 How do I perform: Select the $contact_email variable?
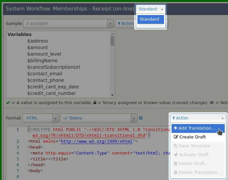(45, 74)
